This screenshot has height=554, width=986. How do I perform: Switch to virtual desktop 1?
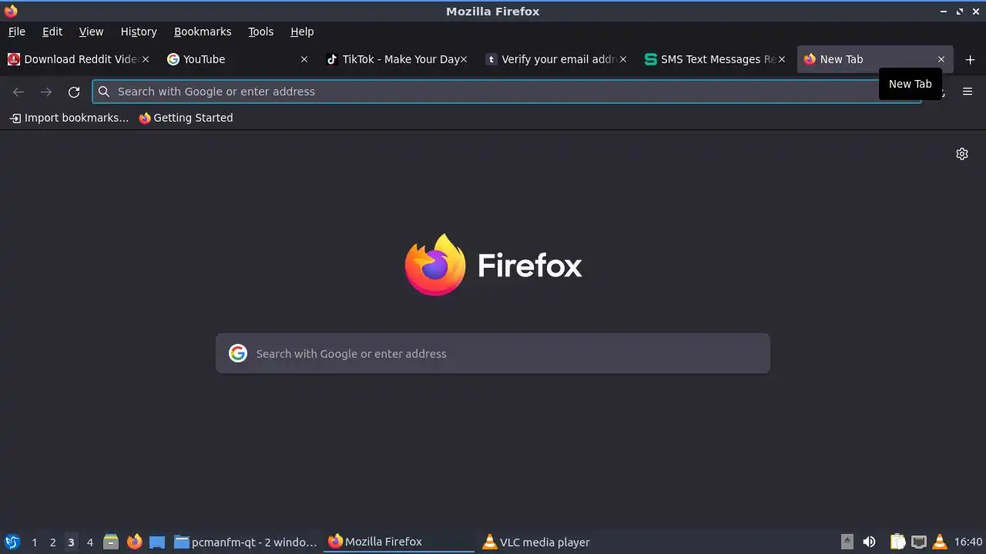tap(34, 542)
